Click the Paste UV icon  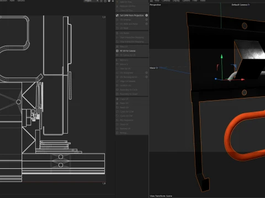click(x=117, y=103)
